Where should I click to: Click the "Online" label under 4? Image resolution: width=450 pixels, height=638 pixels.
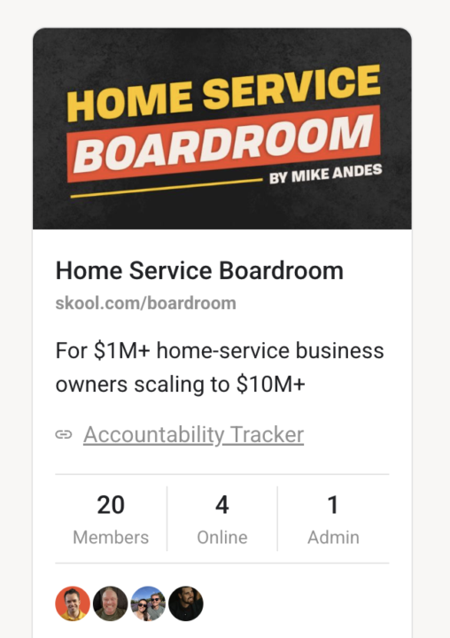(x=222, y=538)
